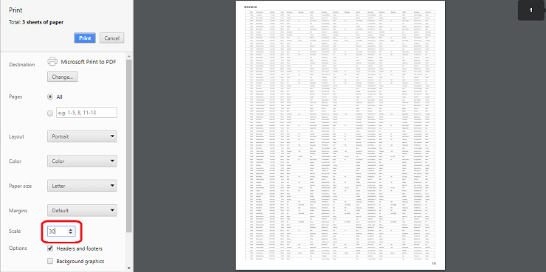Open the Layout Portrait dropdown
The image size is (546, 272).
point(82,136)
